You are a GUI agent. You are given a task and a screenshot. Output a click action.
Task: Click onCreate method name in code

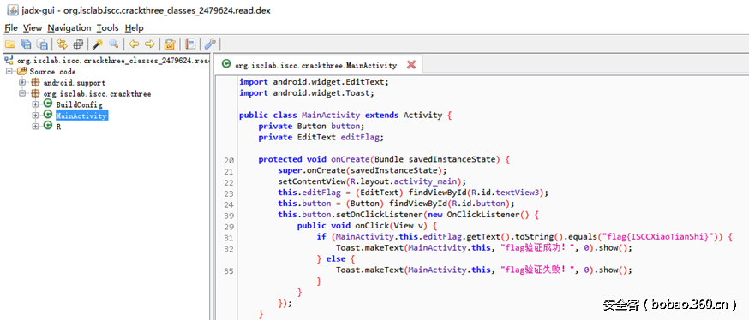click(351, 159)
